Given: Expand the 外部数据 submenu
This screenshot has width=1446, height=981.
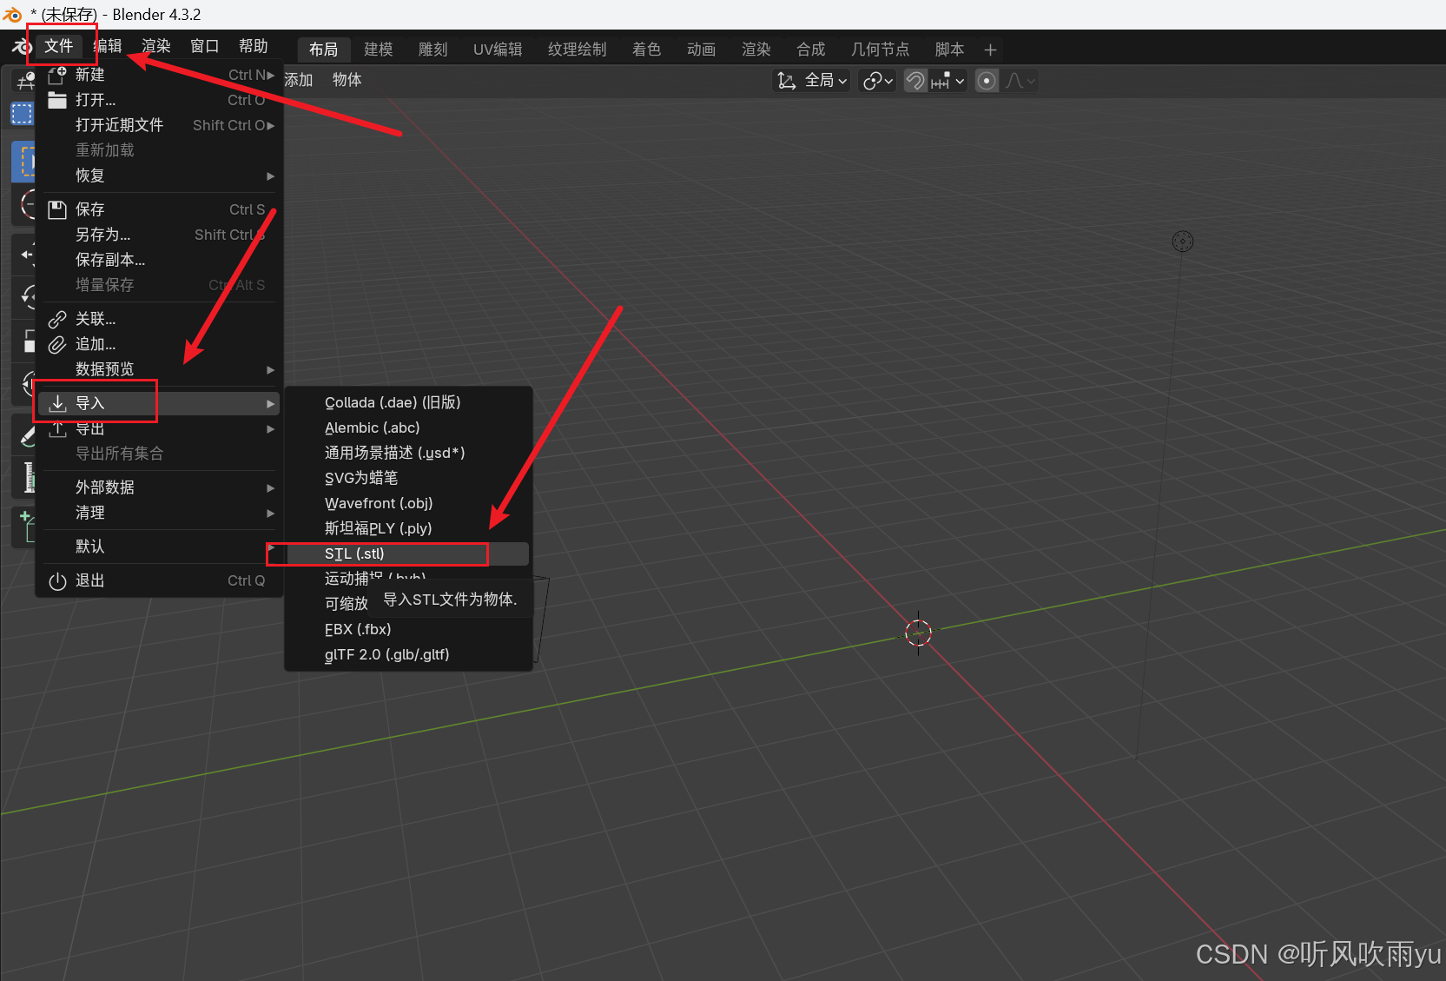Looking at the screenshot, I should click(x=159, y=487).
